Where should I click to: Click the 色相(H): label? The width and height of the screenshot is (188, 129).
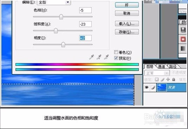(x=40, y=10)
